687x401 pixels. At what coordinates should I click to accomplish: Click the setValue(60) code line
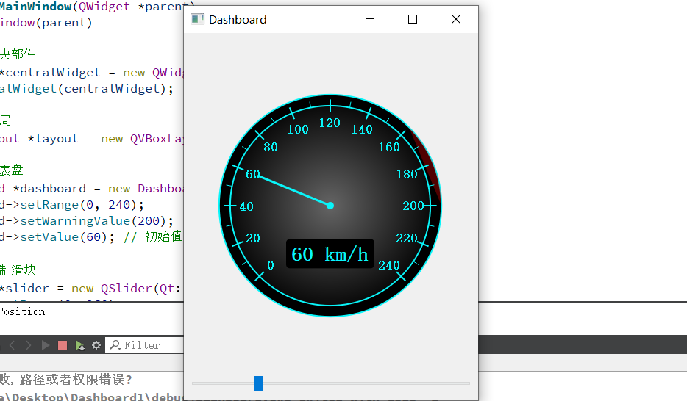click(90, 237)
